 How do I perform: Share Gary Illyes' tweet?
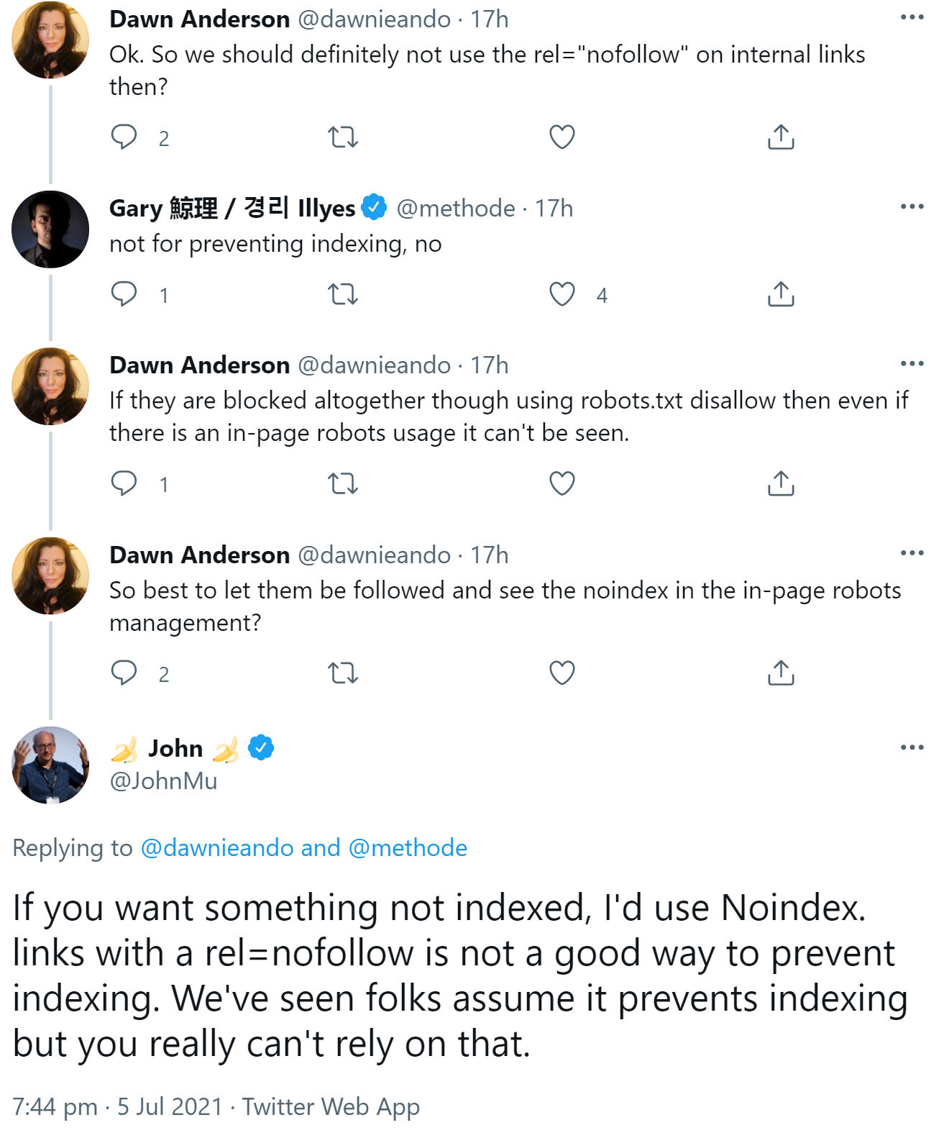pos(781,294)
